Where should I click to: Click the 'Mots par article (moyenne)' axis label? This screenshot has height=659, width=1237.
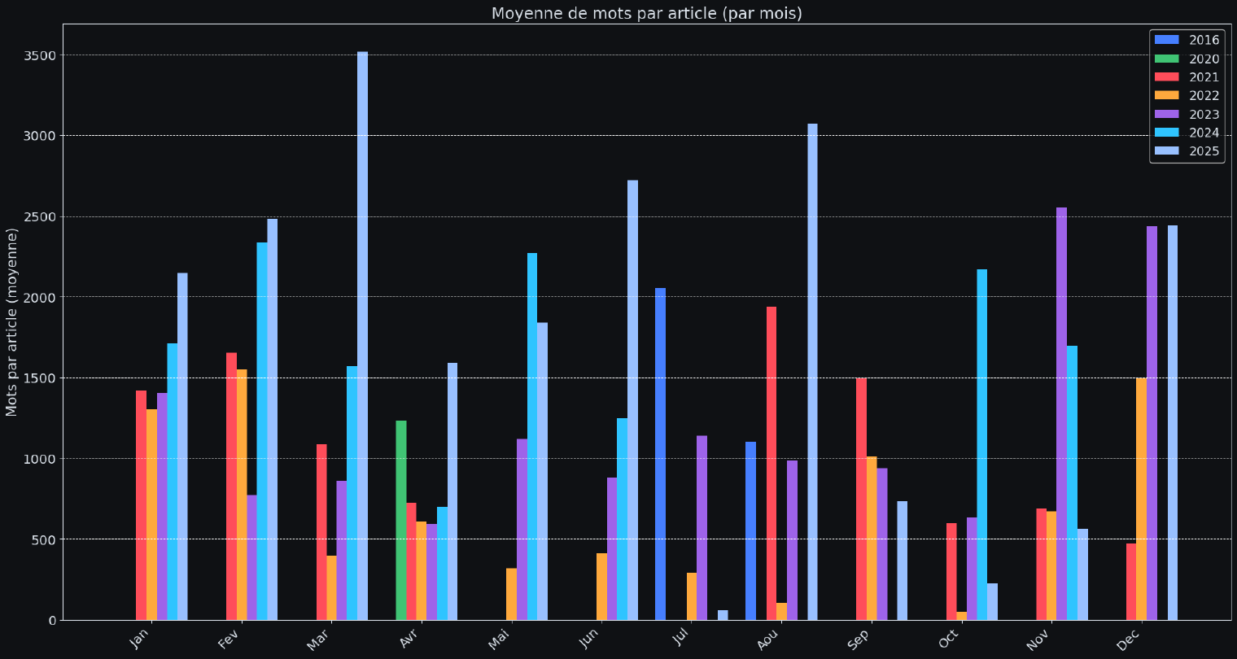pos(11,321)
